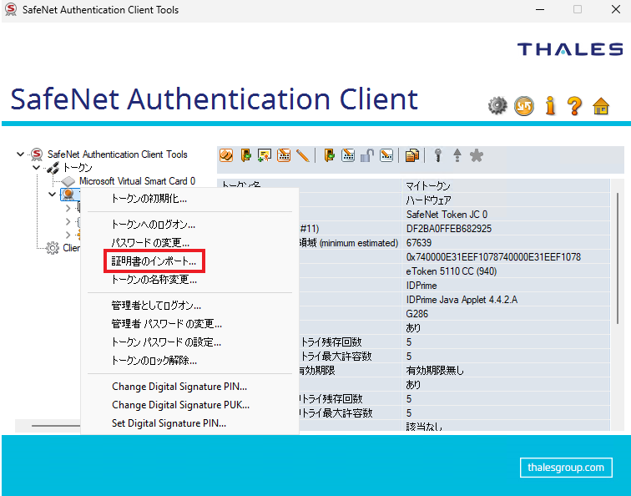
Task: Go to the Home house icon
Action: pyautogui.click(x=600, y=105)
